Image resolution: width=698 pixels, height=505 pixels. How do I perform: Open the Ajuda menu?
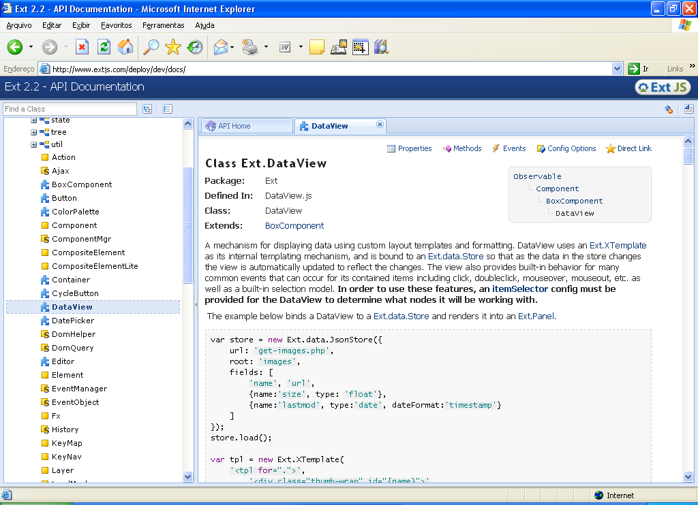click(x=204, y=25)
